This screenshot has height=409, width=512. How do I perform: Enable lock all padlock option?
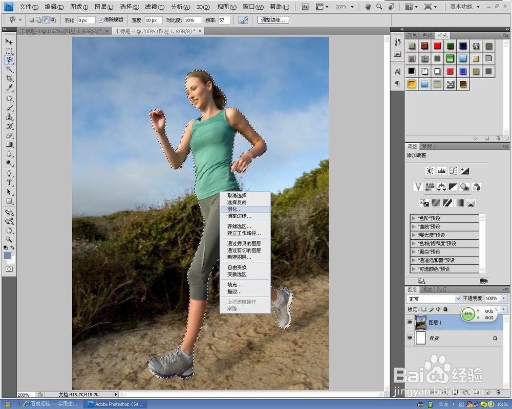point(445,309)
